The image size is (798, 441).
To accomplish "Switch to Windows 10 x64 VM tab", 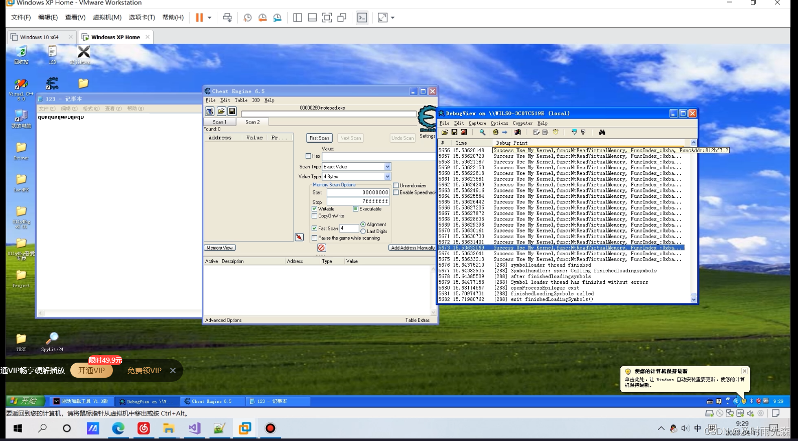I will click(x=42, y=37).
